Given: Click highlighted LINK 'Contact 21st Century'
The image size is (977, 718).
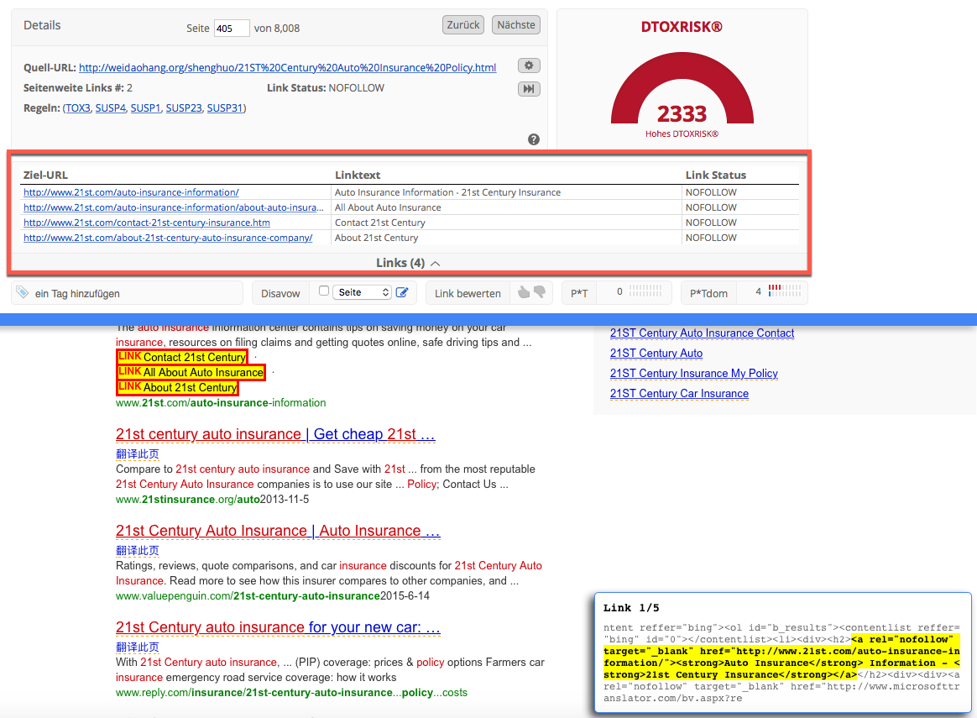Looking at the screenshot, I should point(182,357).
